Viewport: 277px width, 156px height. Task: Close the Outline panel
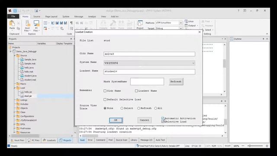[267, 39]
